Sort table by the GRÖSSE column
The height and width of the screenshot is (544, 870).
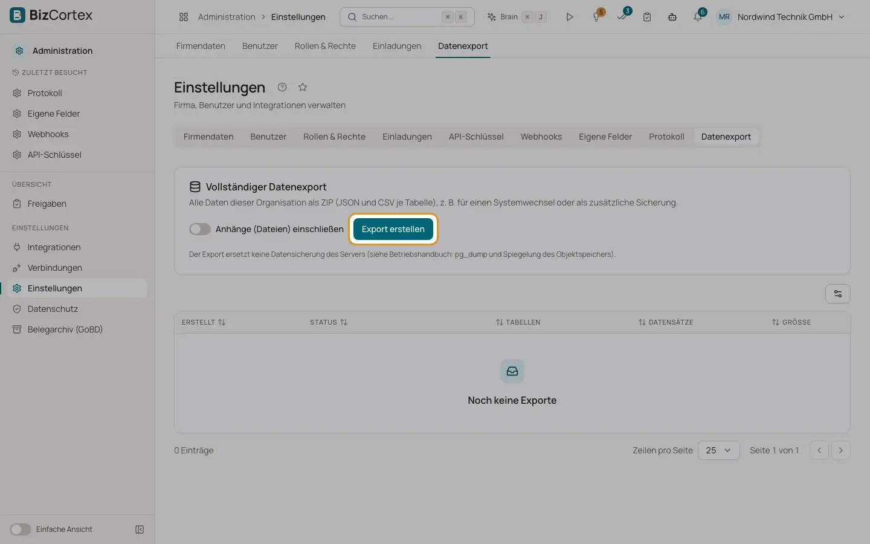tap(791, 322)
